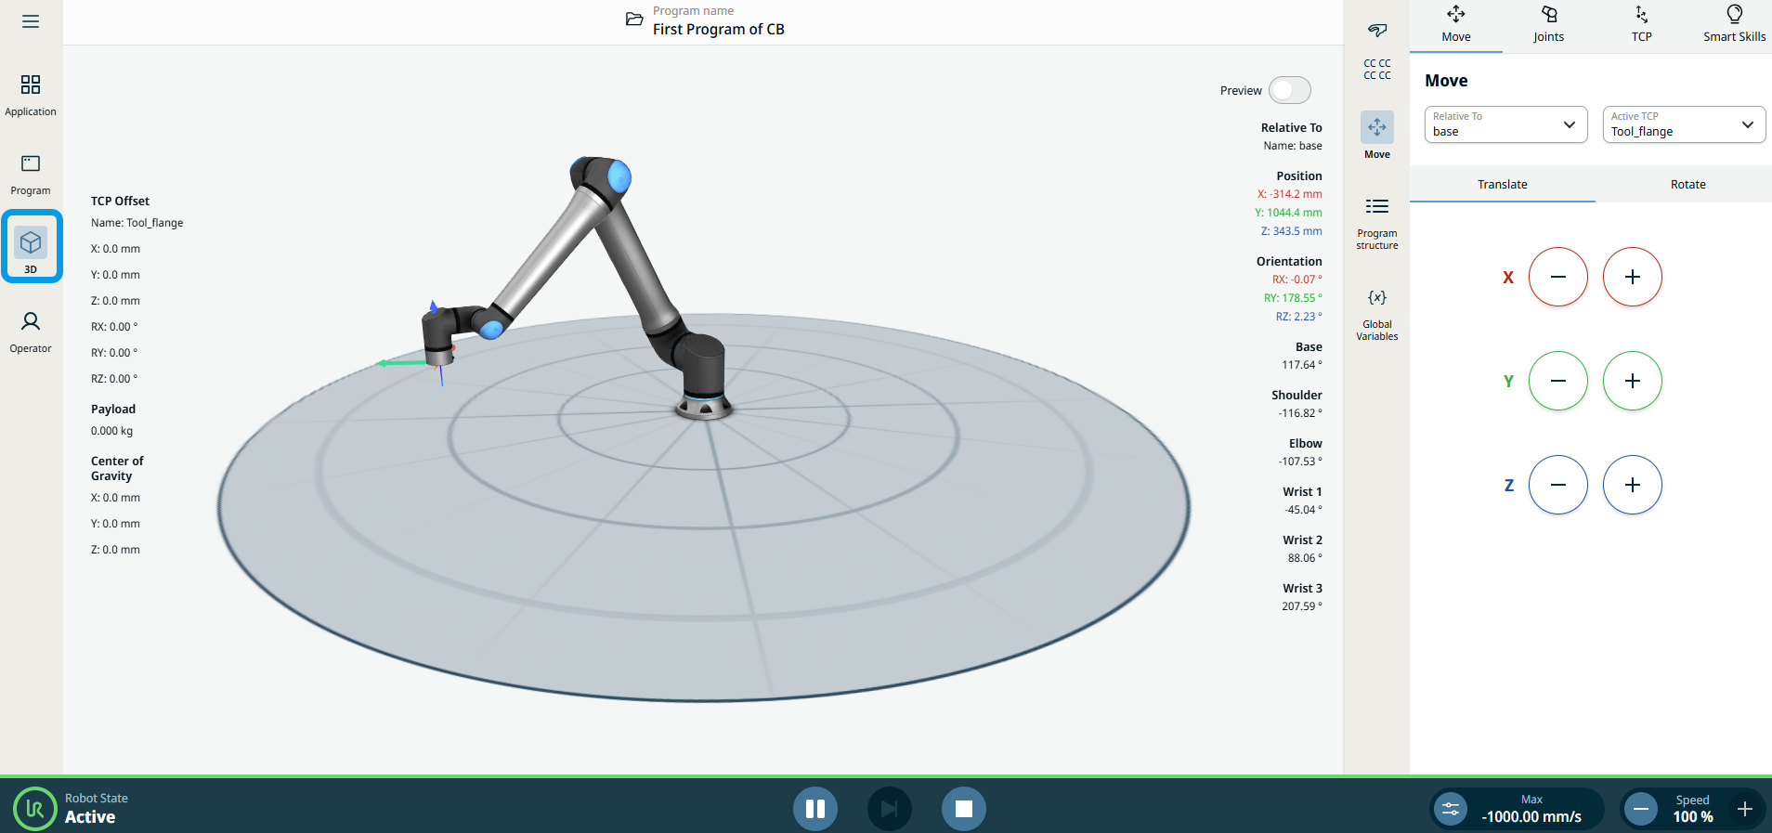Screen dimensions: 1772x833
Task: Click the Robot State Active icon
Action: point(35,809)
